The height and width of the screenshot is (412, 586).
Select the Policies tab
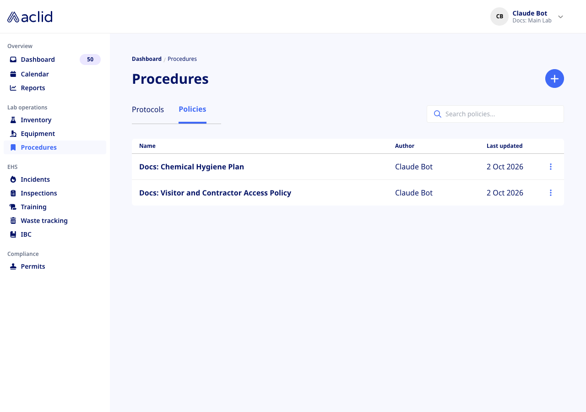192,109
